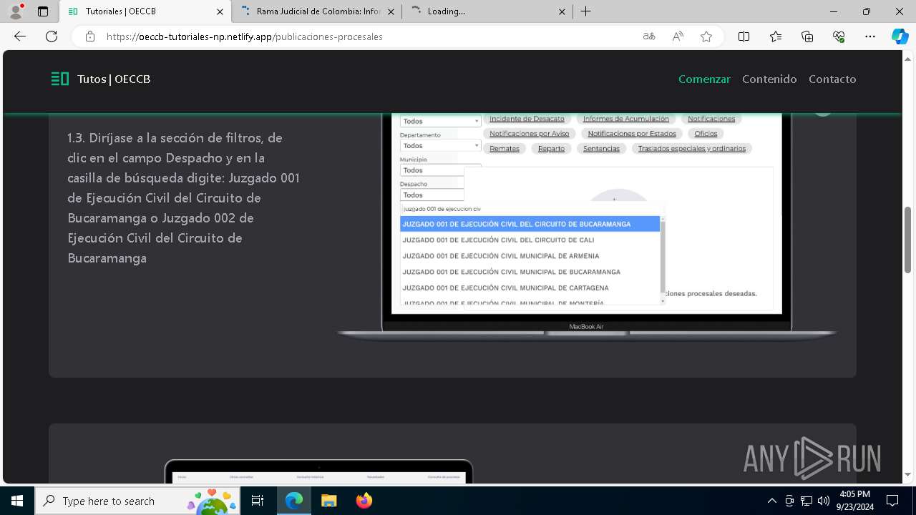Open the taskbar clock and date
This screenshot has width=916, height=515.
pos(854,501)
